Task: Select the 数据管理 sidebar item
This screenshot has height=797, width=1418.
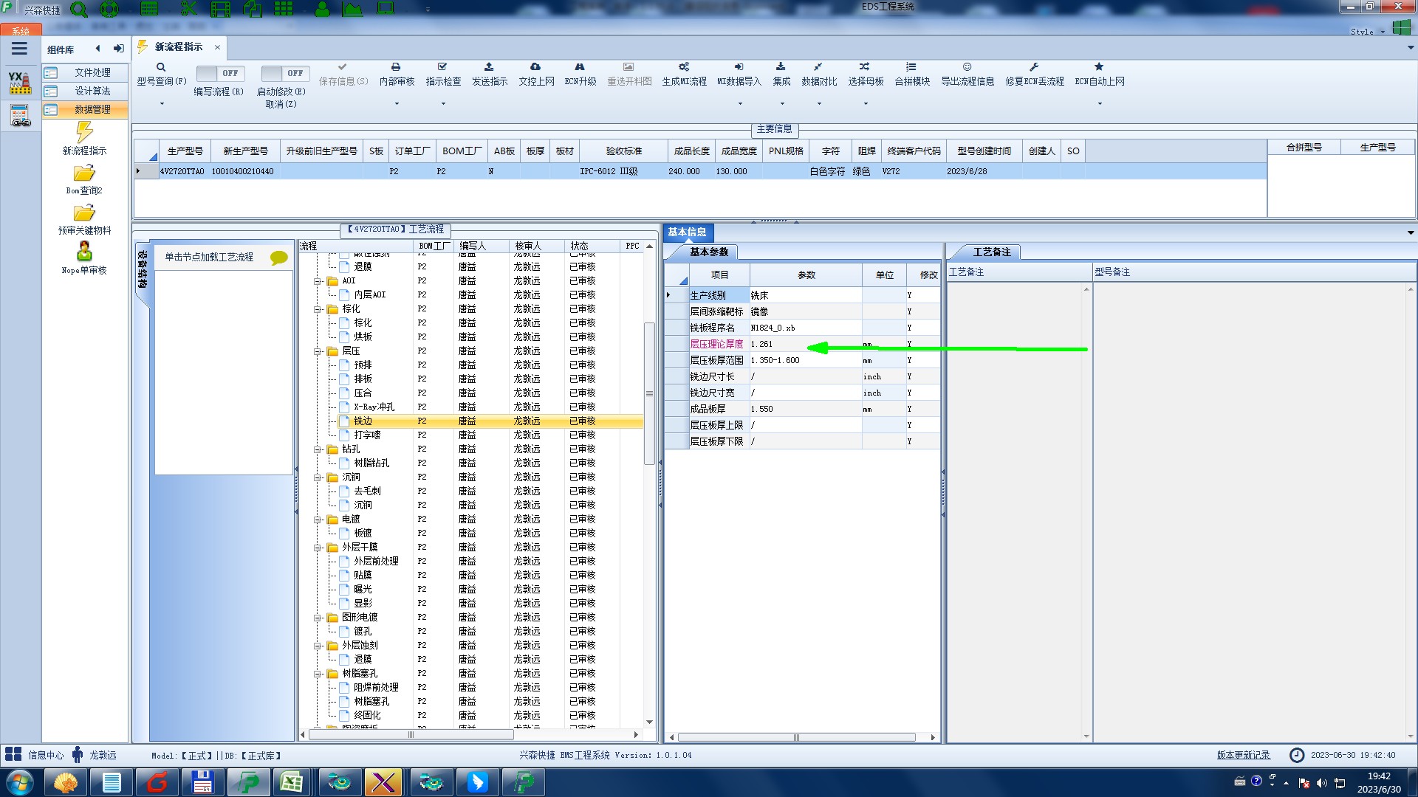Action: (92, 109)
